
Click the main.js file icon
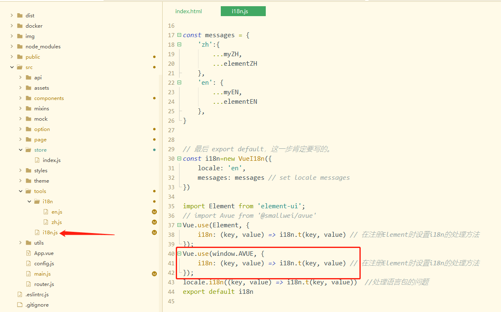coord(28,274)
